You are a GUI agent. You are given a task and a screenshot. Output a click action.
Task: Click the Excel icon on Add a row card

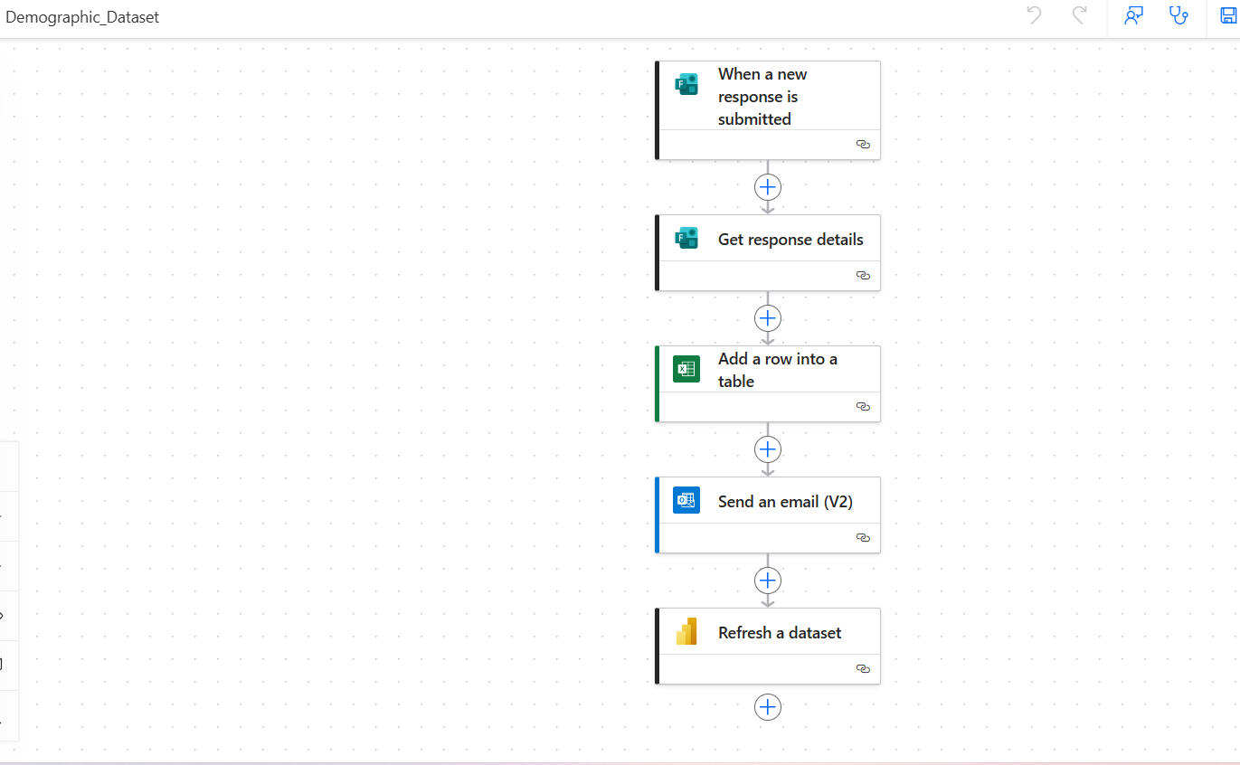point(686,369)
